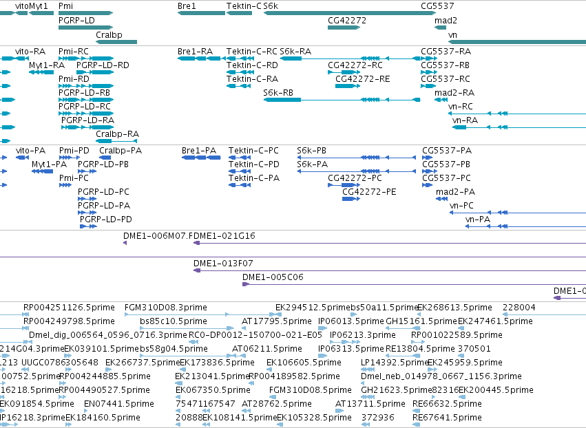This screenshot has height=428, width=586.
Task: Click the vito-PA protein feature
Action: (x=23, y=158)
